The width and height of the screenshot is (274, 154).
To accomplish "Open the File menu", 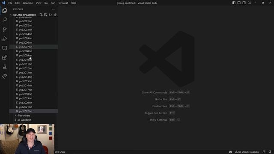I will coord(10,3).
